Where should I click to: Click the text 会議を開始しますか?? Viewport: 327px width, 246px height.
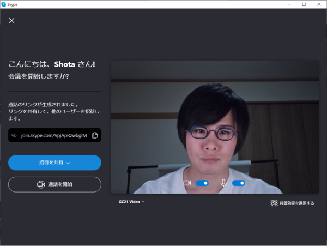coord(39,76)
